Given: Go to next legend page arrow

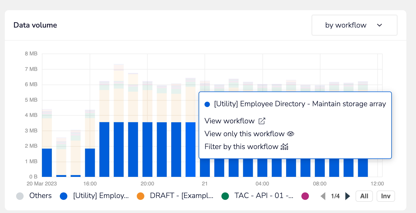Looking at the screenshot, I should (x=348, y=196).
